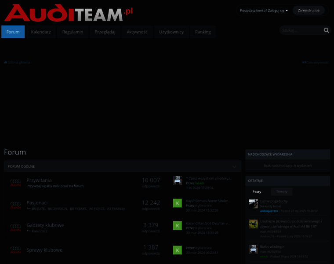Open the Kalendarz subforum under Gadżety klubowe

(x=40, y=231)
